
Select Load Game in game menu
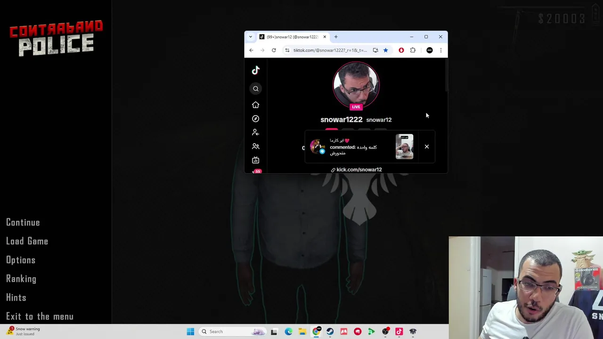[27, 241]
